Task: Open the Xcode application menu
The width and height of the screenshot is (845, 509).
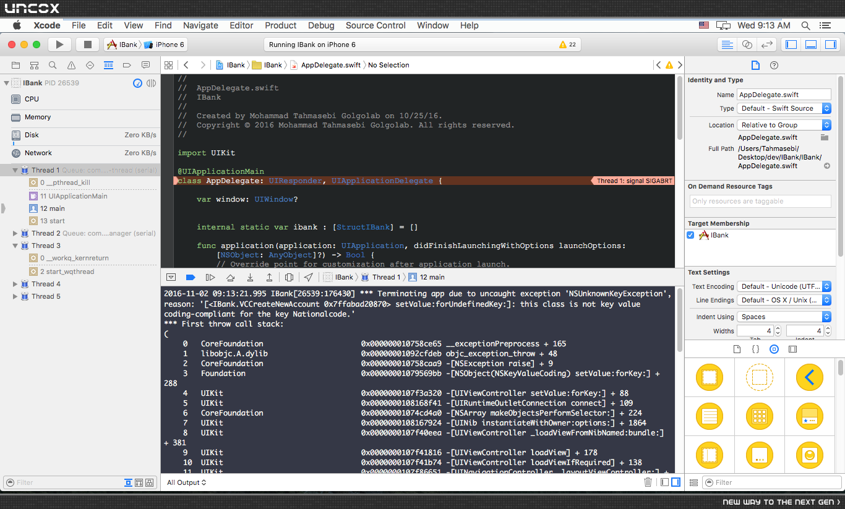Action: (x=46, y=25)
